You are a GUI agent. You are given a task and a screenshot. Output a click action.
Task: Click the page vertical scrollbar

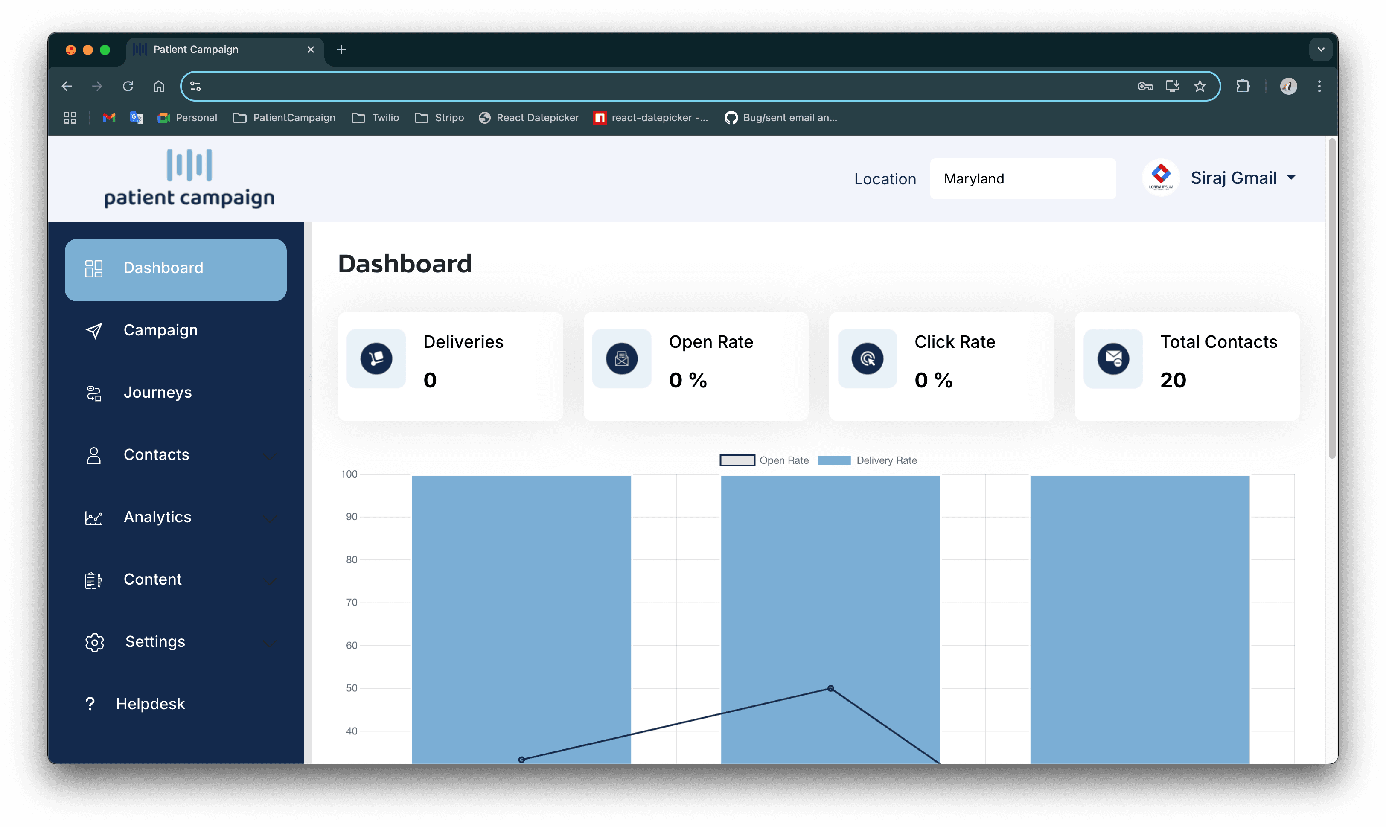[x=1332, y=299]
